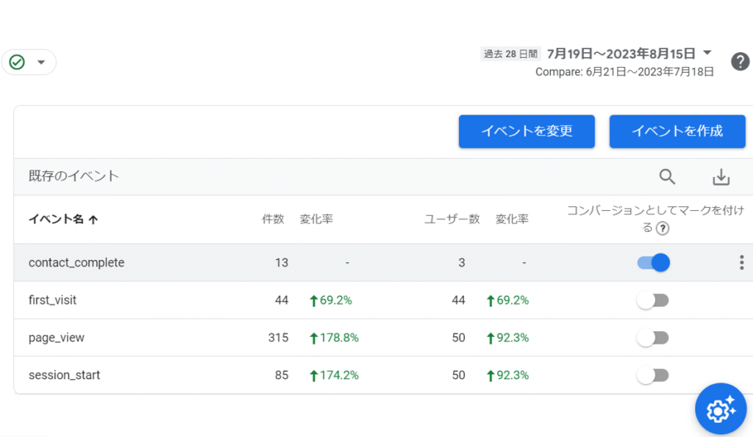Click the search icon in events table
Image resolution: width=753 pixels, height=437 pixels.
tap(667, 176)
